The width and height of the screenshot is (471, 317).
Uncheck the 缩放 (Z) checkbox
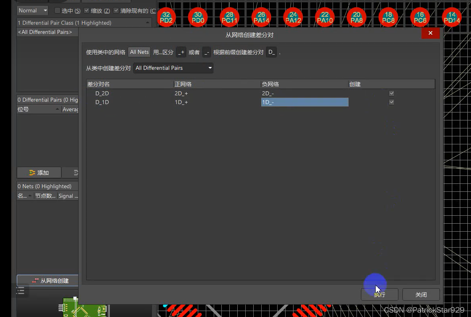click(x=87, y=11)
